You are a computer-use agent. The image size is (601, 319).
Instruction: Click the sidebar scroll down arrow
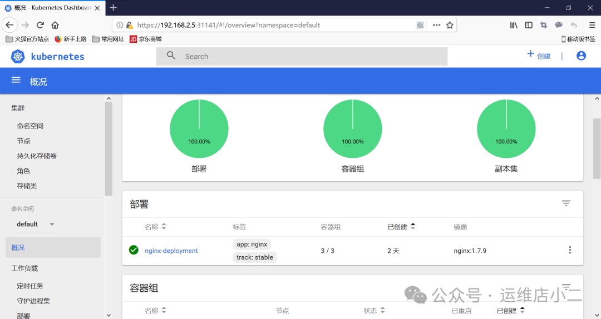109,315
